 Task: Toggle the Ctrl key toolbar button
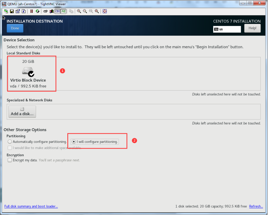[57, 11]
